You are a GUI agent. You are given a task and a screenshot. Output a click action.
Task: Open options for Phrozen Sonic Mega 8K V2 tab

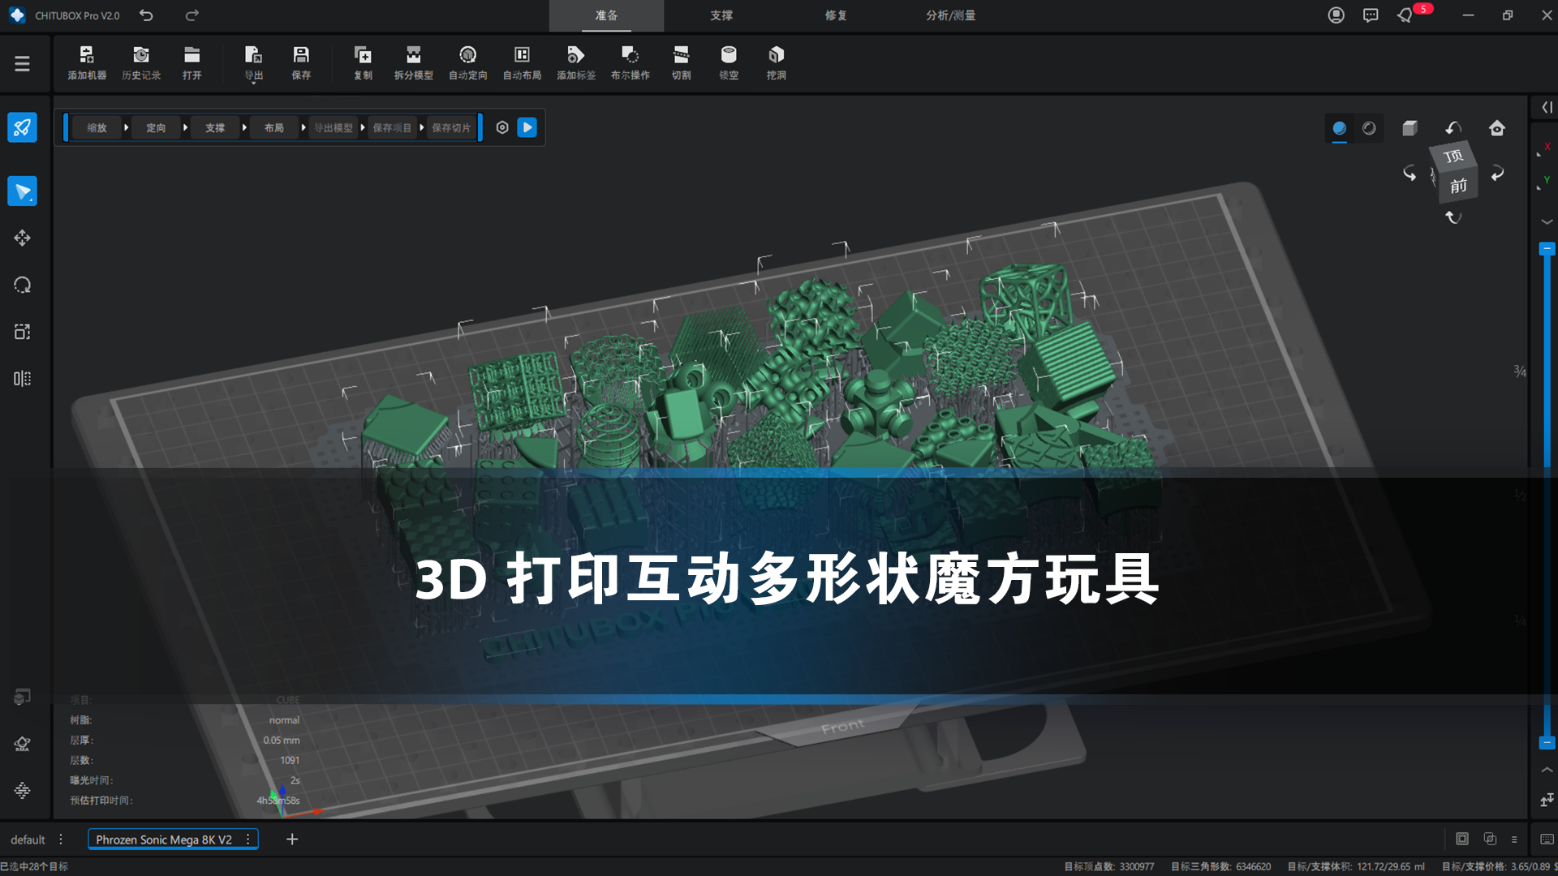click(x=247, y=839)
